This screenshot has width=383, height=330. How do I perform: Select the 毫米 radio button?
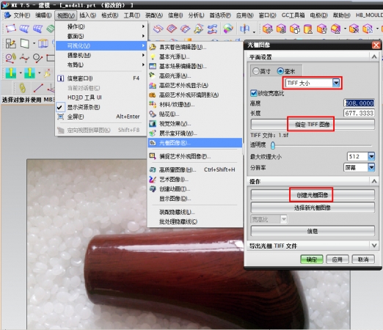[x=280, y=71]
